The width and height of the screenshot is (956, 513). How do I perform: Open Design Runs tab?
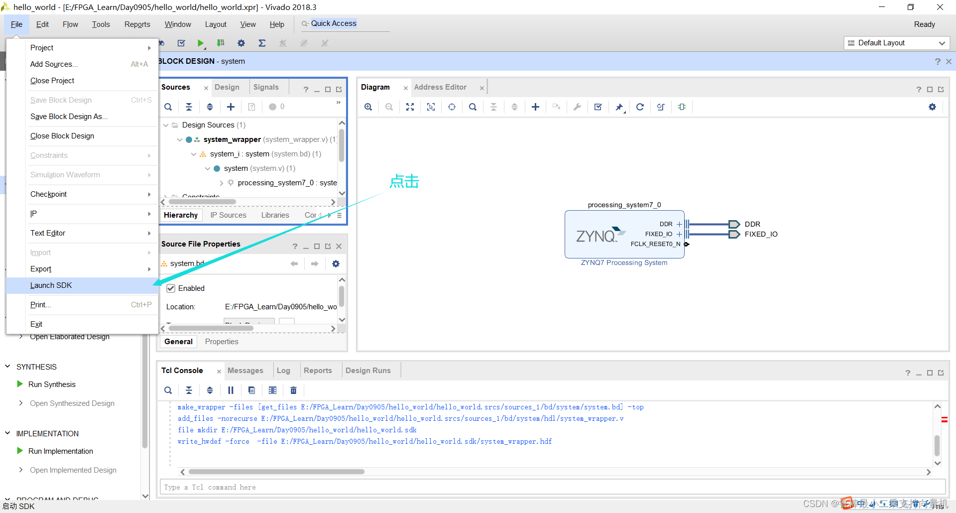[368, 371]
